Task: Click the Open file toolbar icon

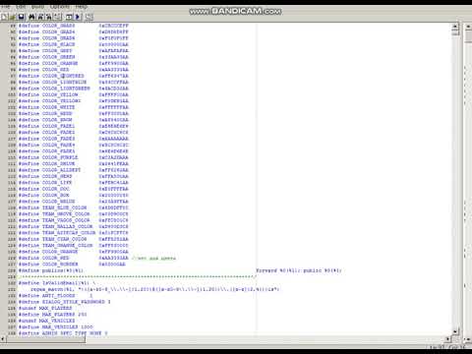Action: coord(13,17)
